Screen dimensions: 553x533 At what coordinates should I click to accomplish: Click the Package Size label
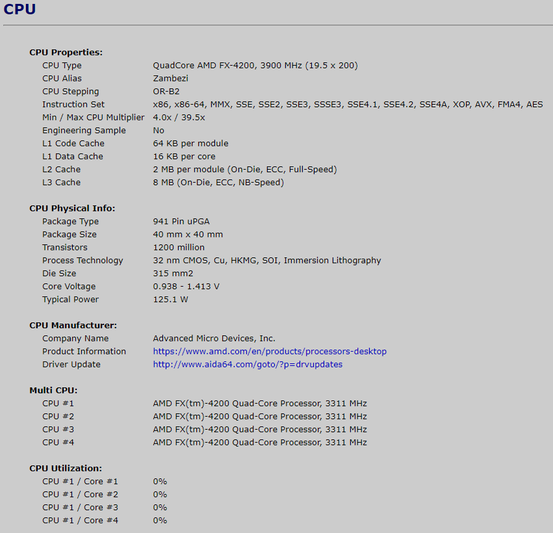click(x=70, y=234)
